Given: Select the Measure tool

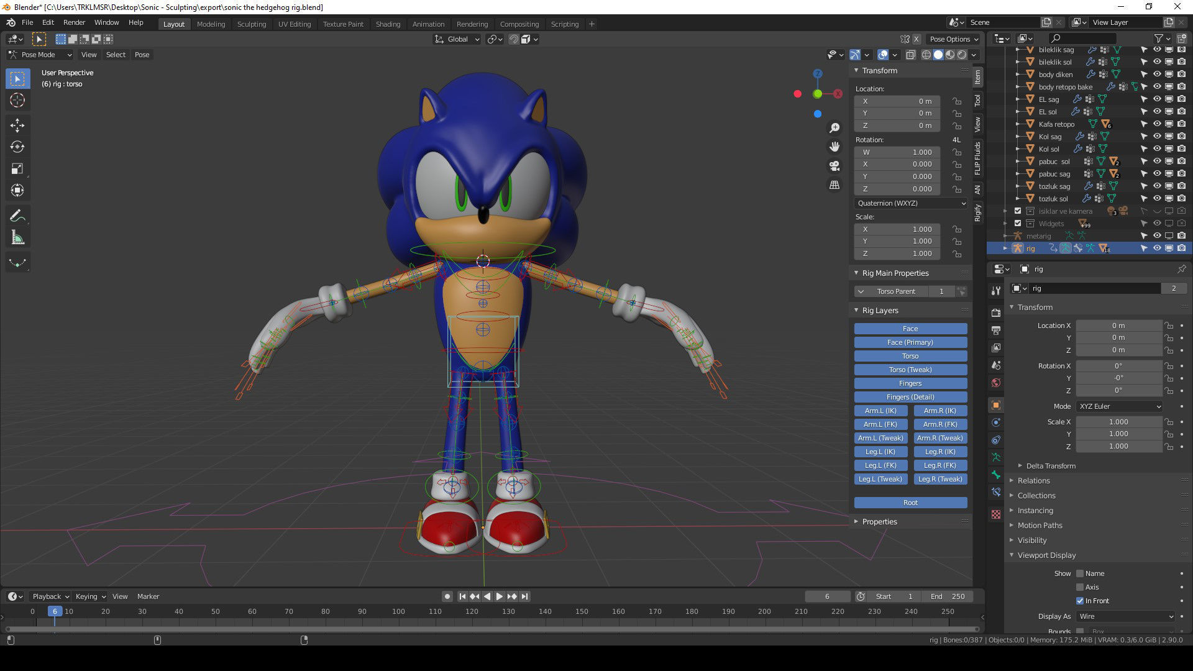Looking at the screenshot, I should pos(17,238).
